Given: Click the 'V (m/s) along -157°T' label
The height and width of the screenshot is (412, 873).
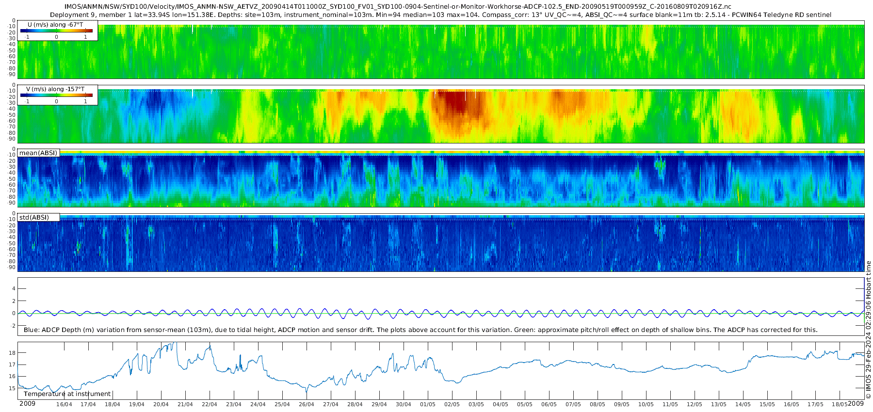Looking at the screenshot, I should click(55, 89).
